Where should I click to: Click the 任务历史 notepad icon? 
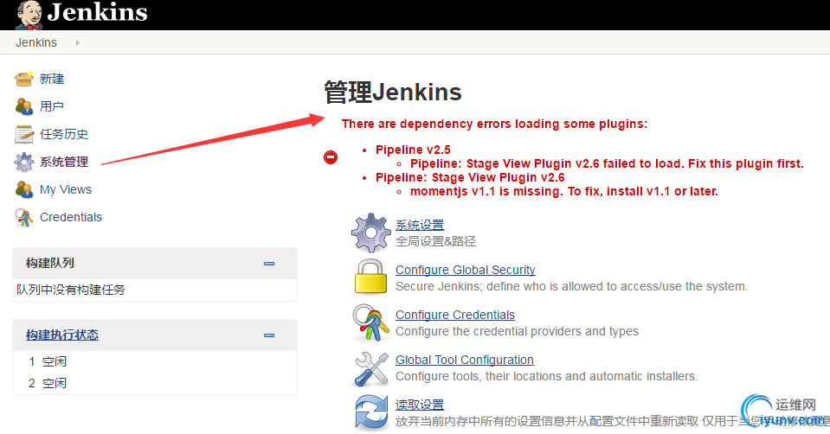(24, 134)
